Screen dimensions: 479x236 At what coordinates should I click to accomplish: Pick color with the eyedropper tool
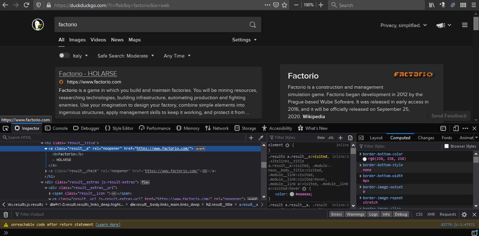click(261, 138)
